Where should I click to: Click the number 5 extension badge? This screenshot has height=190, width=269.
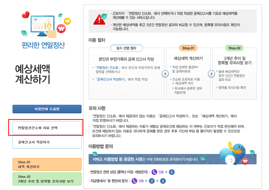172,172
